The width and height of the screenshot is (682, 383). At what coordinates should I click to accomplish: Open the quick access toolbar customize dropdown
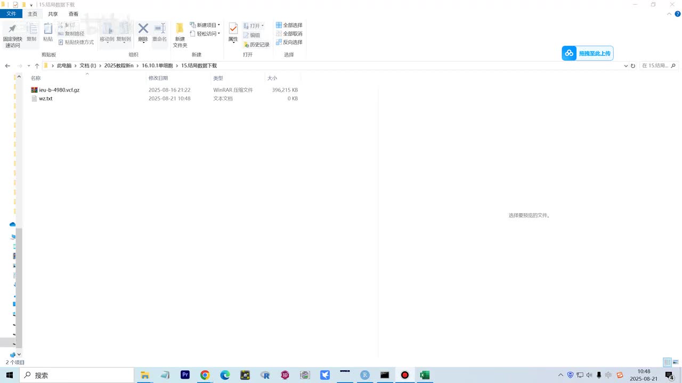31,5
